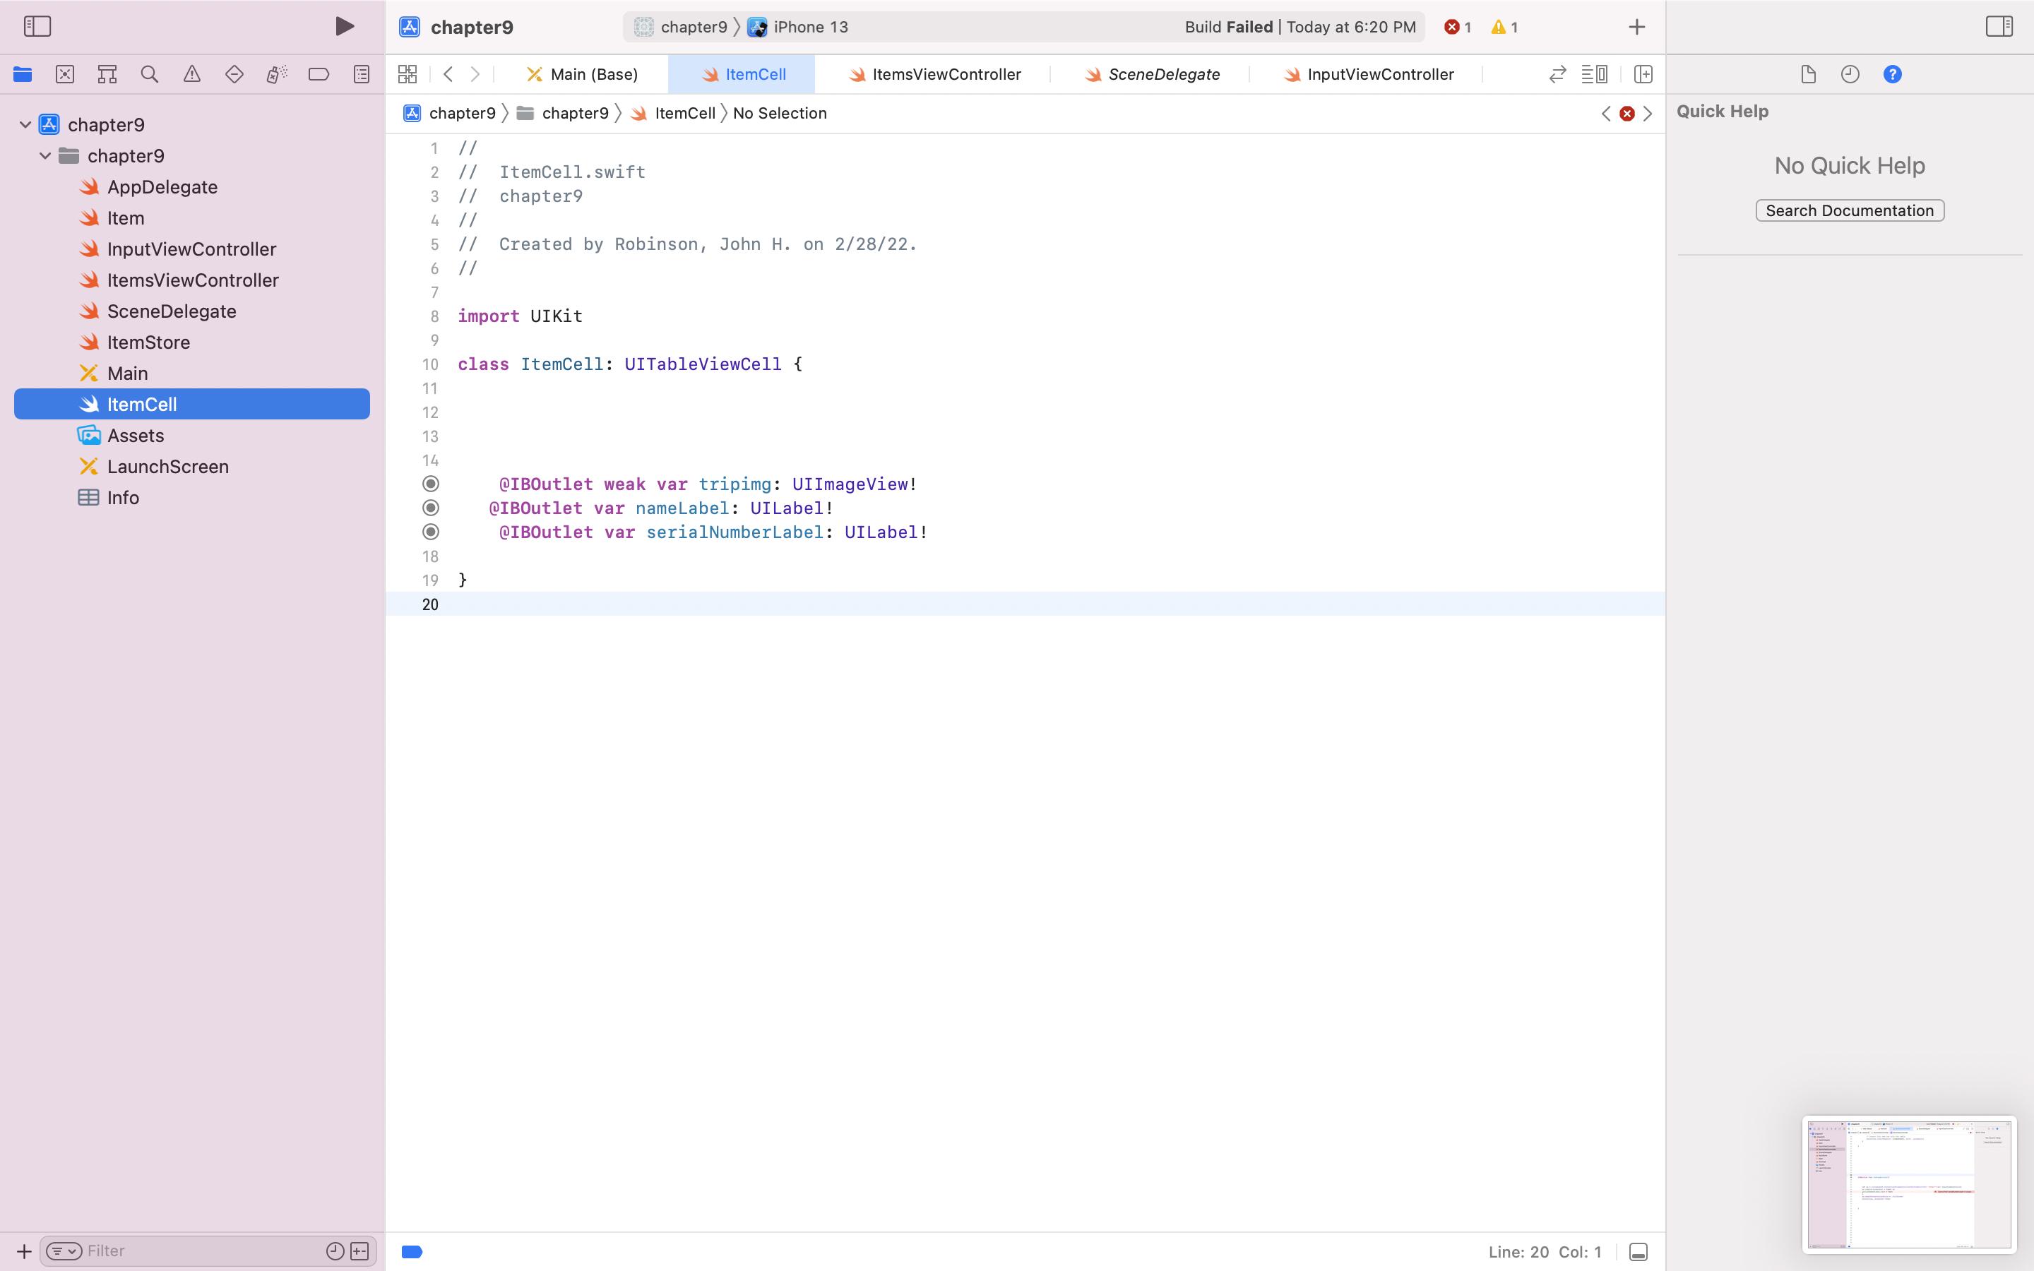The image size is (2034, 1271).
Task: Open No Selection symbol menu
Action: pos(780,114)
